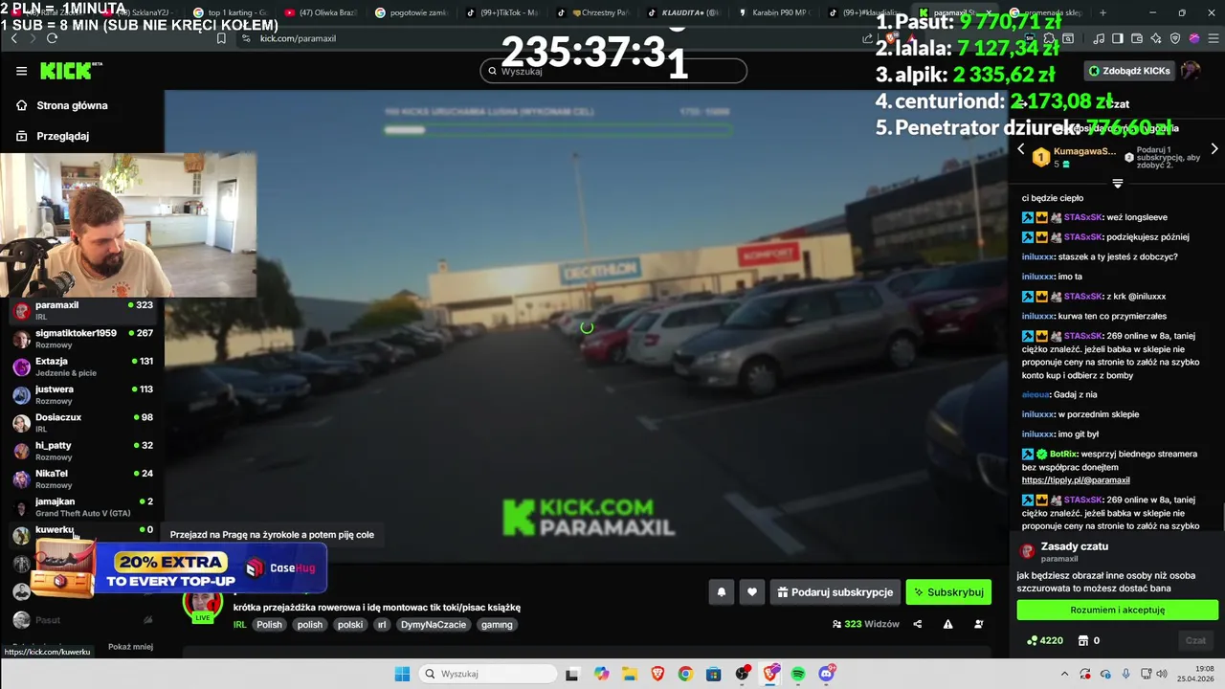
Task: Open Dosiaczux channel in sidebar
Action: [x=82, y=423]
